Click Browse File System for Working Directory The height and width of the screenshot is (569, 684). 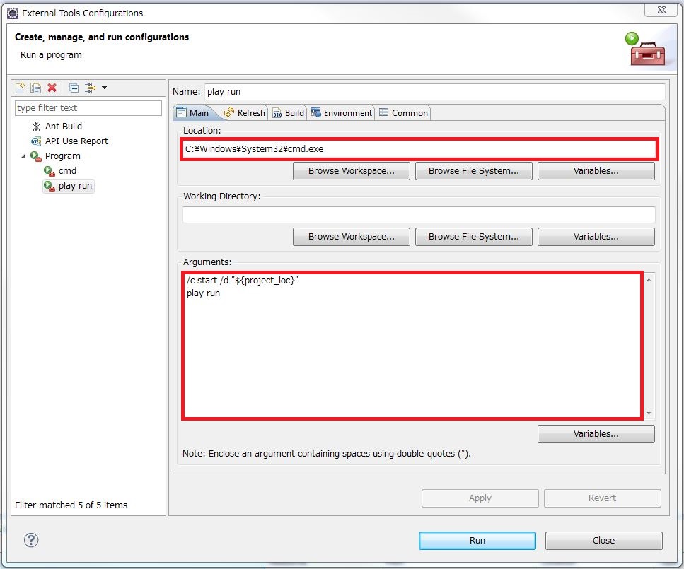473,236
